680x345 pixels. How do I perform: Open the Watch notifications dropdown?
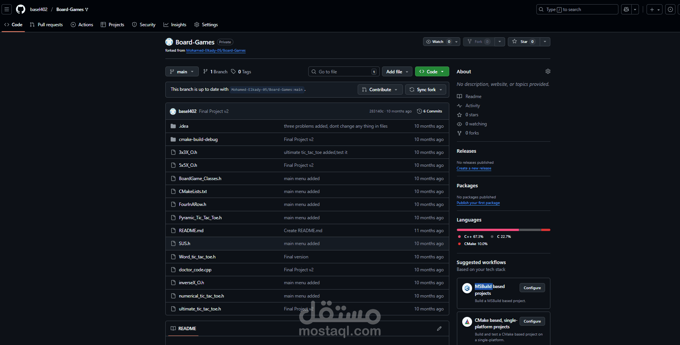pyautogui.click(x=442, y=42)
